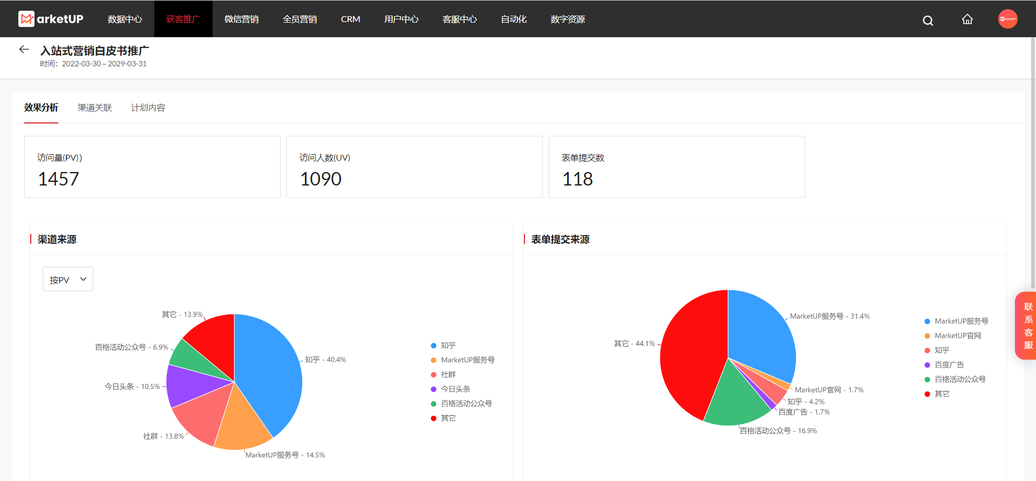Toggle MarketUP官网 legend item
The height and width of the screenshot is (481, 1036).
(x=953, y=336)
